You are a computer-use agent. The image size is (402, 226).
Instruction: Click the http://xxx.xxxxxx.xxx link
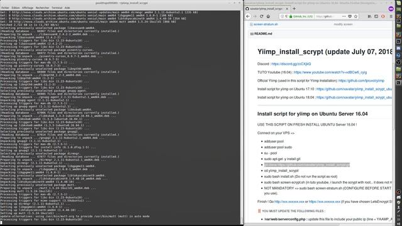tap(289, 202)
